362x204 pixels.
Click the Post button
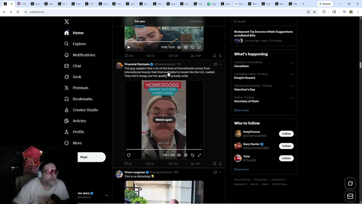[91, 157]
